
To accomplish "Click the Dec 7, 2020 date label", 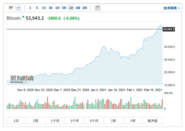I will 62,90.
